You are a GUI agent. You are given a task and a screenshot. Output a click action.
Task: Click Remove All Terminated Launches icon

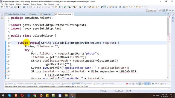pyautogui.click(x=133, y=84)
